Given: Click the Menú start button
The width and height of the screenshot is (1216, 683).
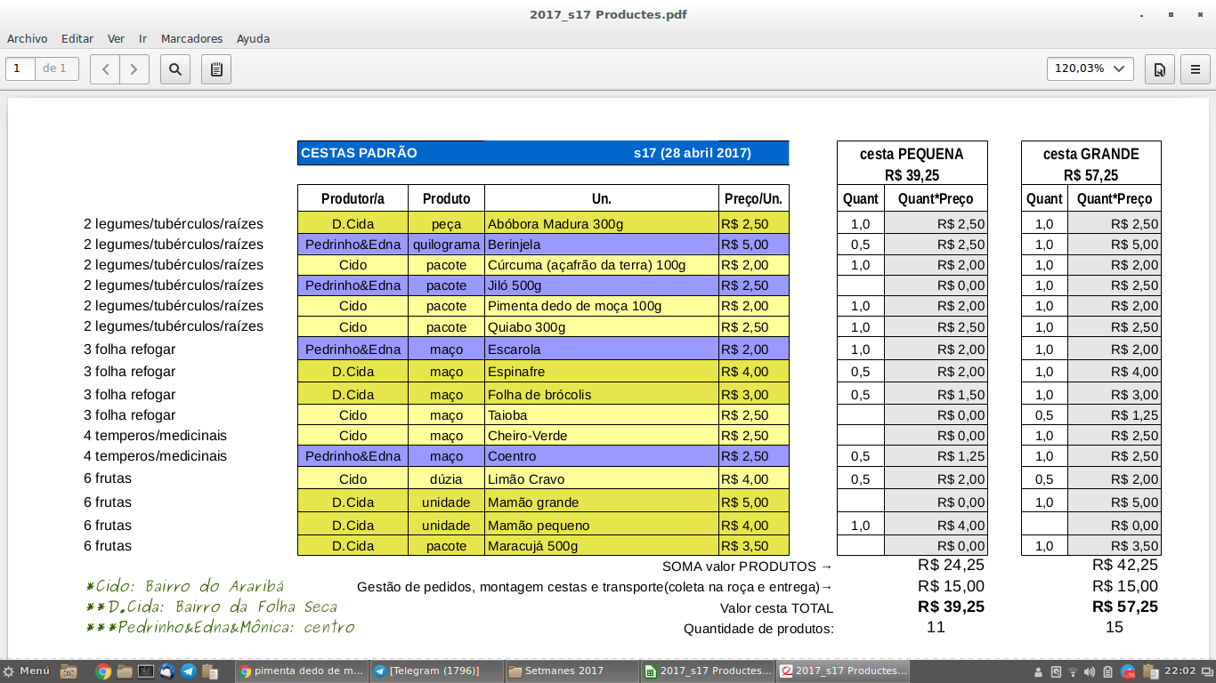Looking at the screenshot, I should [27, 671].
